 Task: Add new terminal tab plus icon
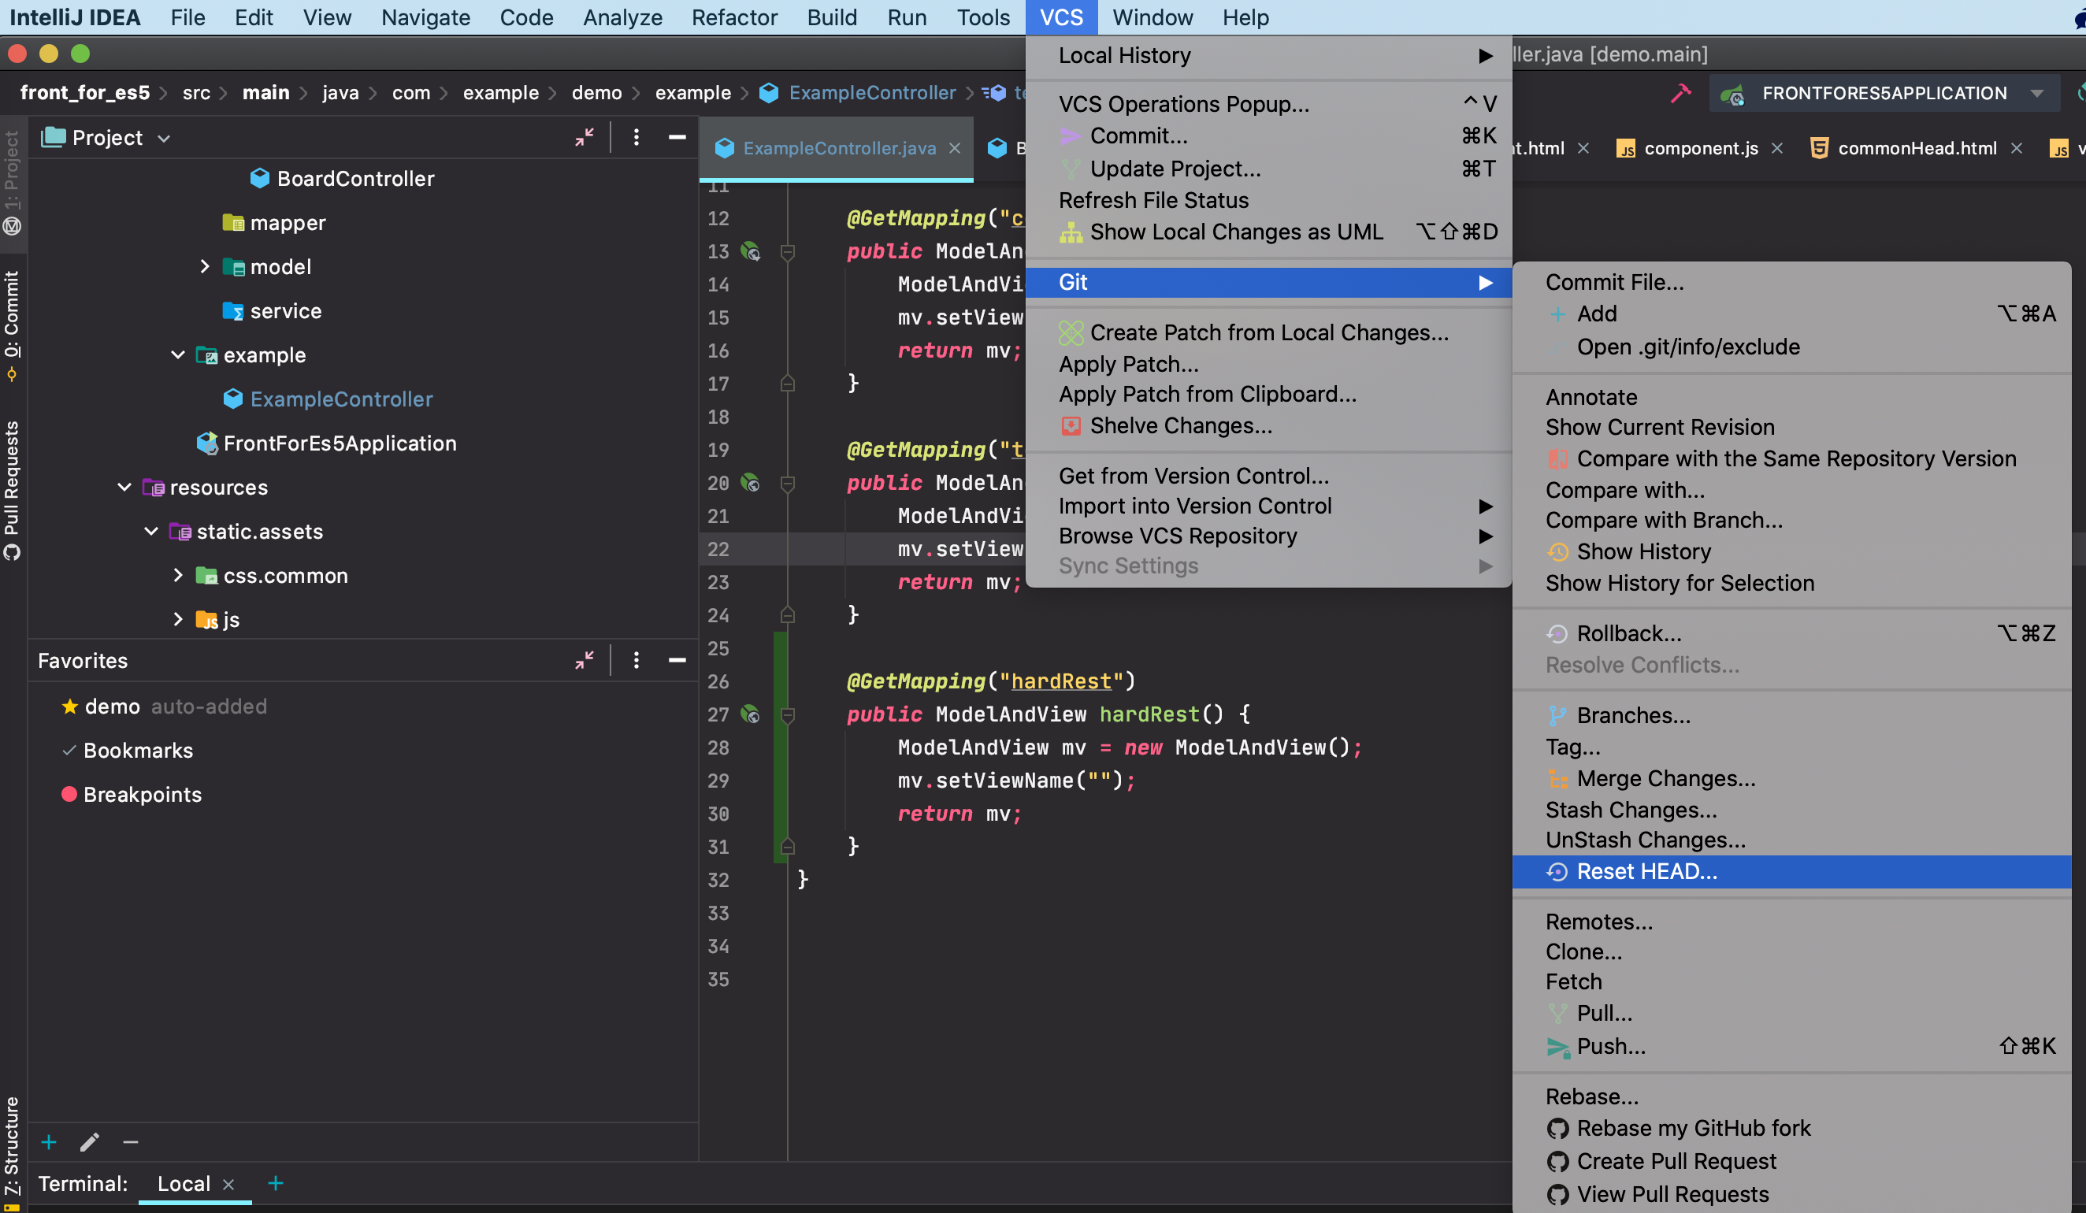(276, 1183)
